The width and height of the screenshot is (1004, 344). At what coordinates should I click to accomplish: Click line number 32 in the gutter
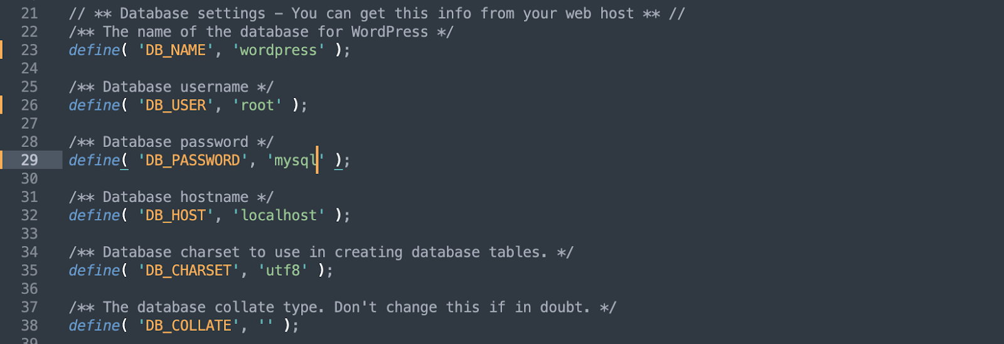coord(29,215)
